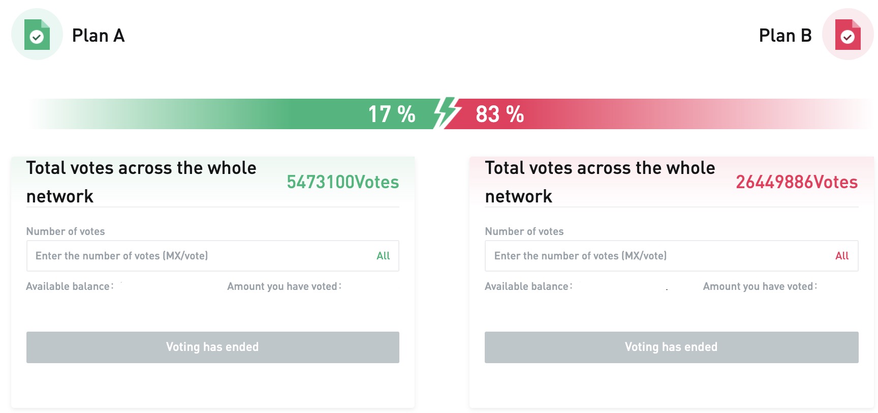Click the 26449886Votes total count
878x413 pixels.
tap(797, 182)
